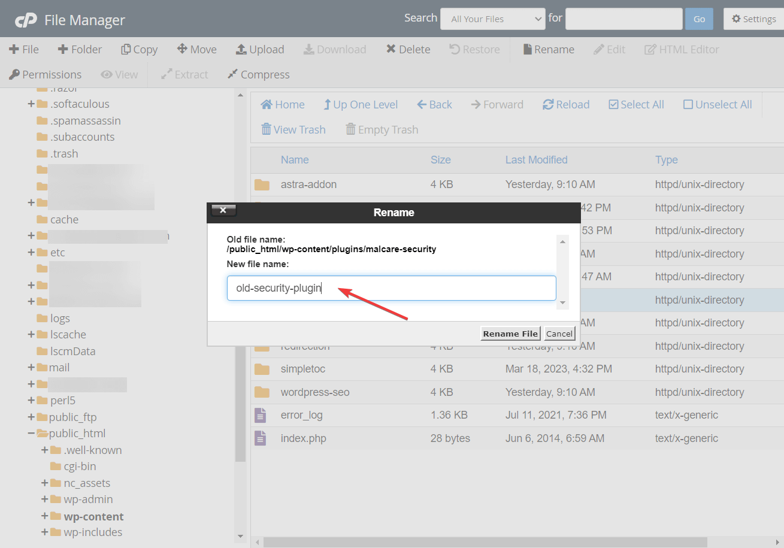This screenshot has width=784, height=548.
Task: Click the Copy tool icon
Action: [x=125, y=49]
